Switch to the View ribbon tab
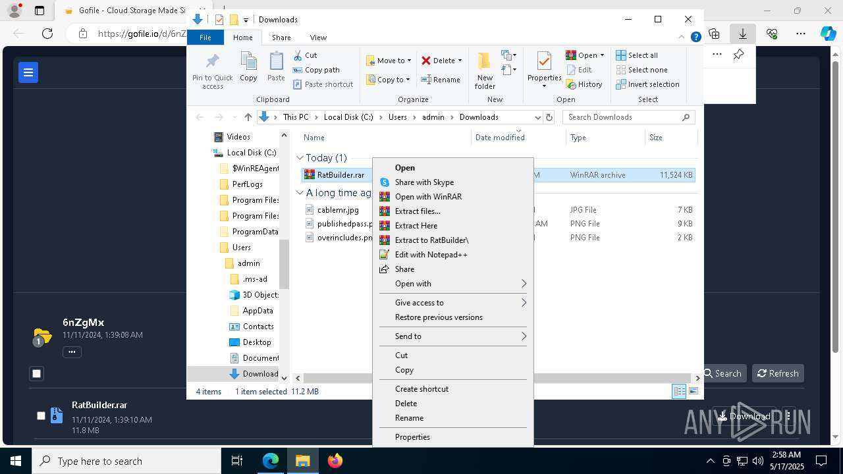 tap(318, 38)
